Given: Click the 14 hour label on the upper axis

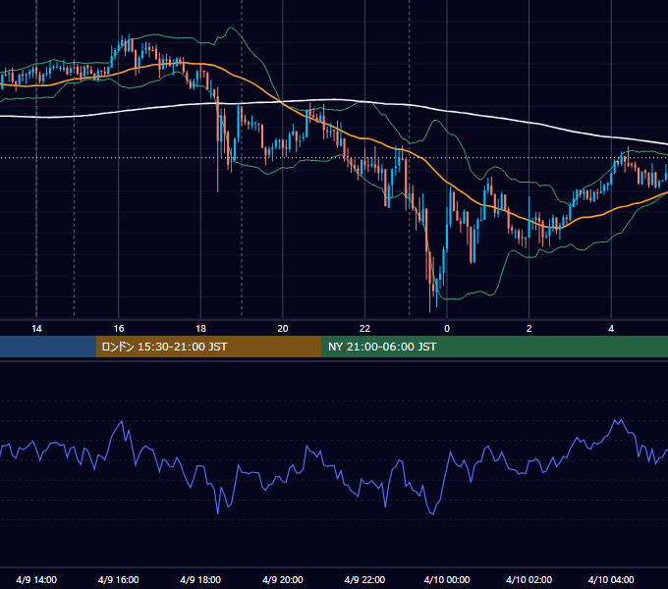Looking at the screenshot, I should click(x=36, y=329).
